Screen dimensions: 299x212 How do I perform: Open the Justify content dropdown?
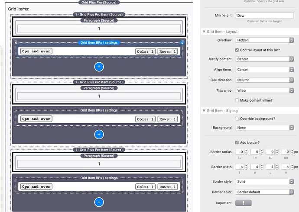coord(264,59)
